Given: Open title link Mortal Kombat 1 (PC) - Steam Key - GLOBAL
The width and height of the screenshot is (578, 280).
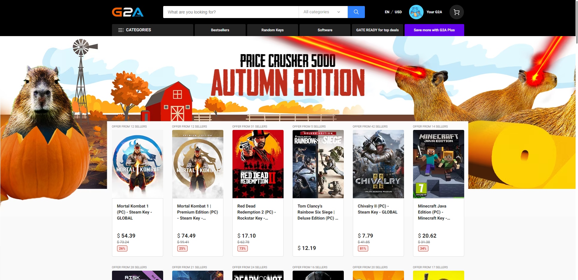Looking at the screenshot, I should (135, 212).
